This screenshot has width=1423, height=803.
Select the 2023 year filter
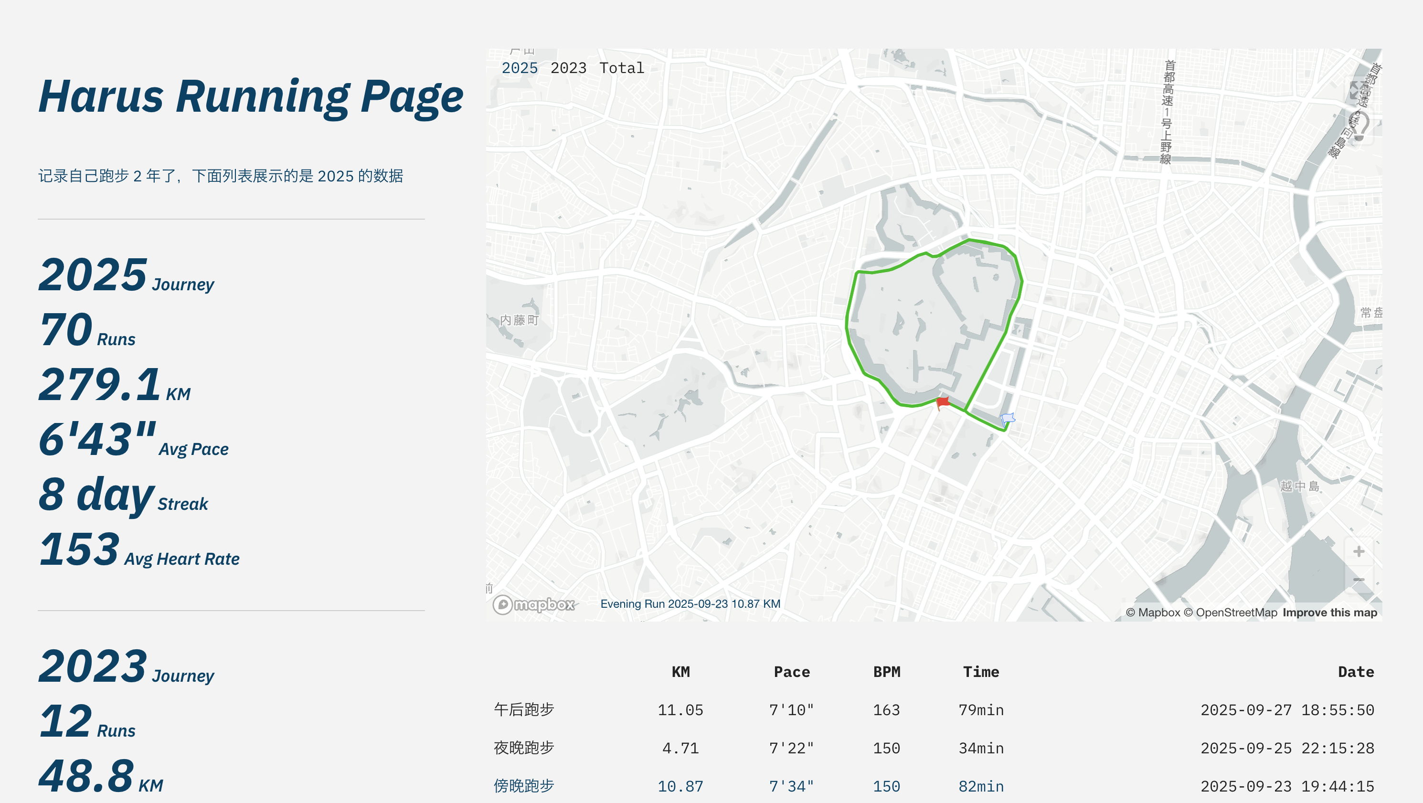[568, 68]
